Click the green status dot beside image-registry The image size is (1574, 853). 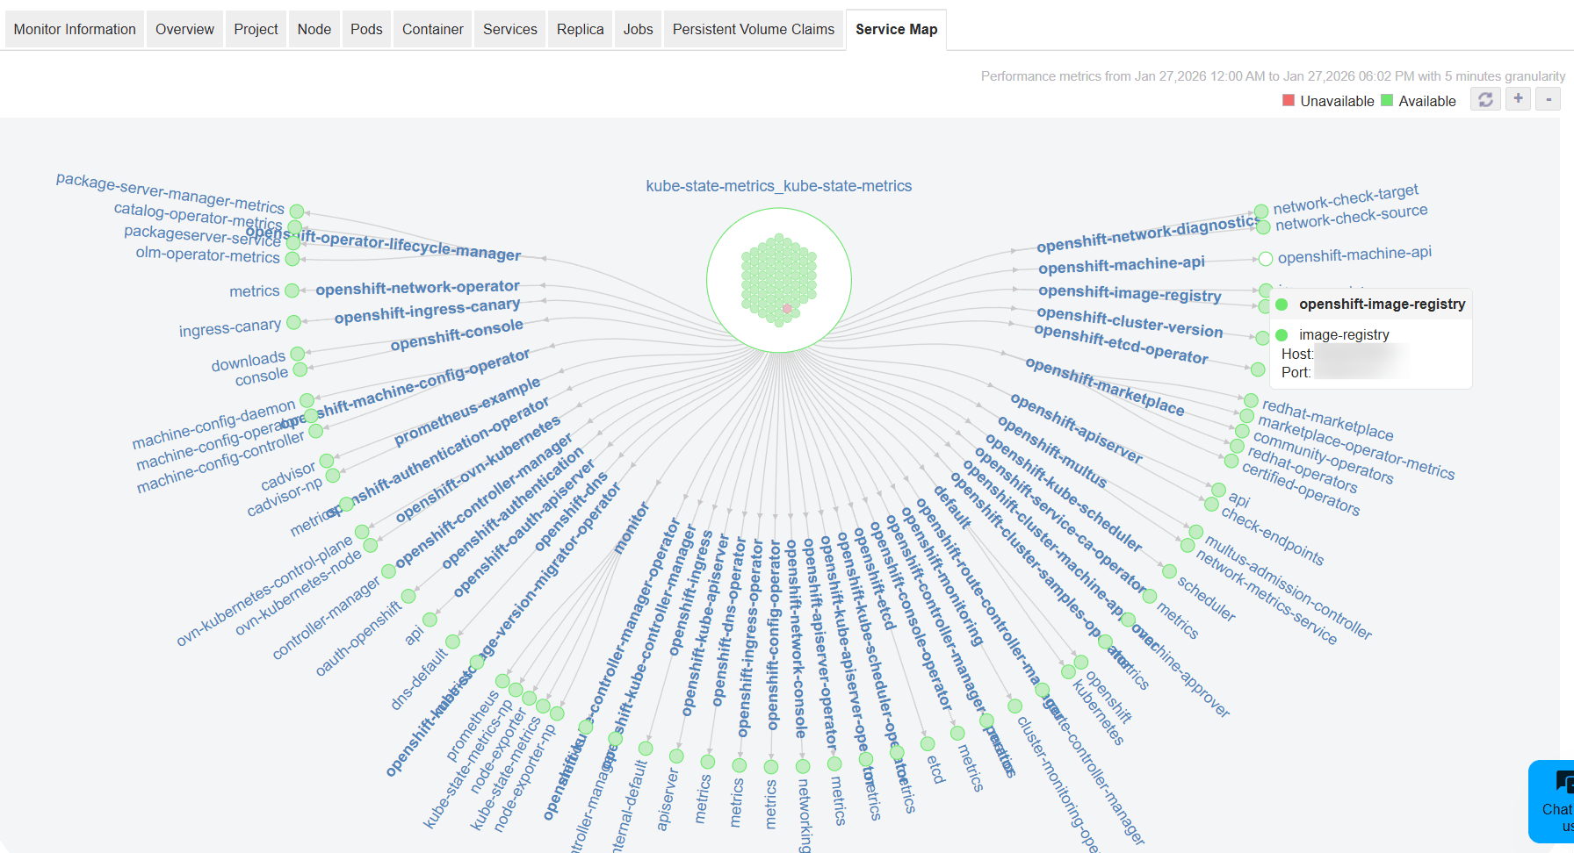coord(1283,334)
